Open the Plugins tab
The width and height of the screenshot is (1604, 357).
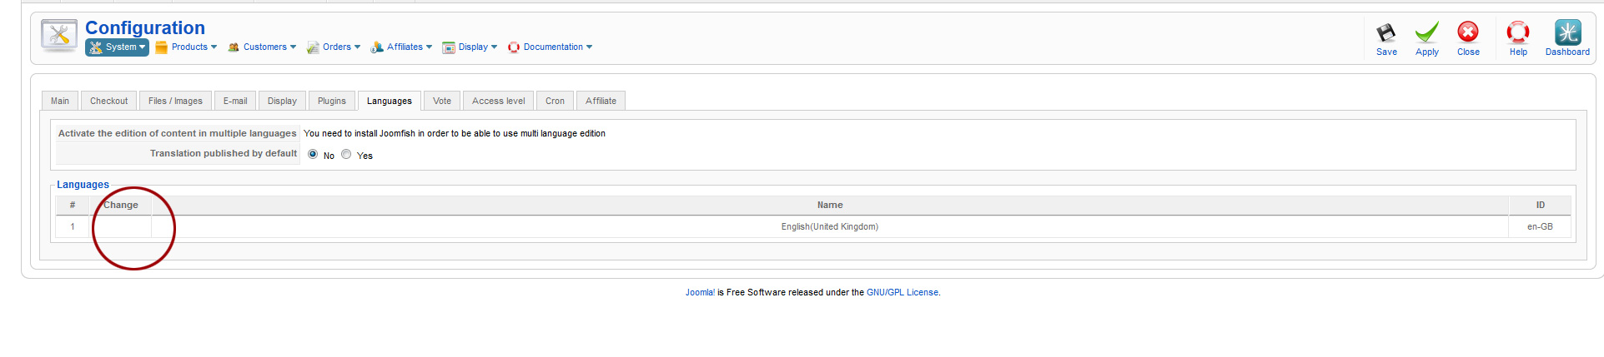331,101
